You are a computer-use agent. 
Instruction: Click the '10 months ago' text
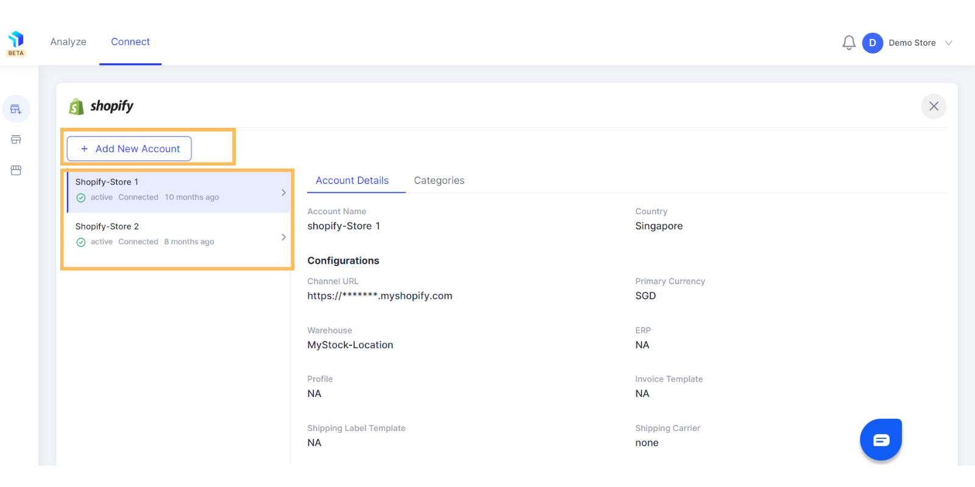192,197
